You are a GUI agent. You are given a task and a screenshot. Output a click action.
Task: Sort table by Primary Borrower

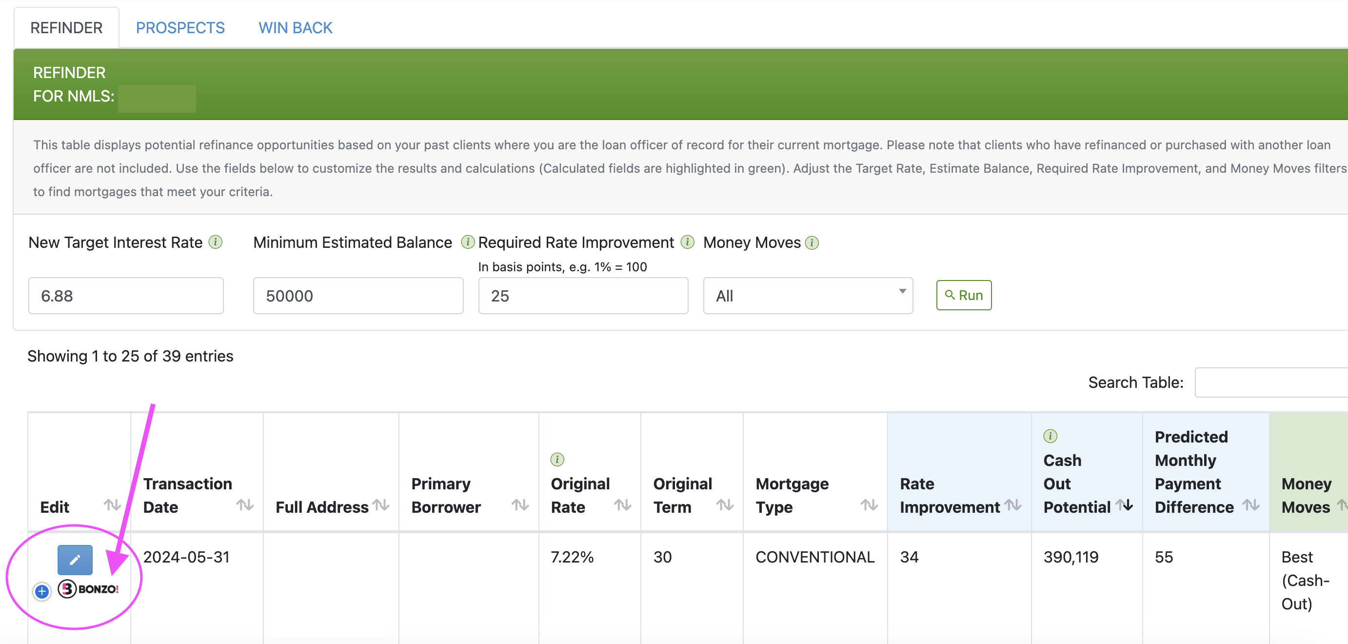tap(520, 505)
